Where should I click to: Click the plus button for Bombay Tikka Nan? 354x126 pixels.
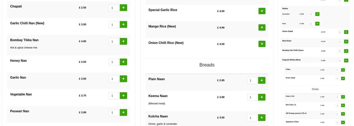(x=123, y=41)
